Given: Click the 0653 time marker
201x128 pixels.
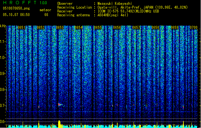Looking at the screenshot, I should tap(60, 28).
